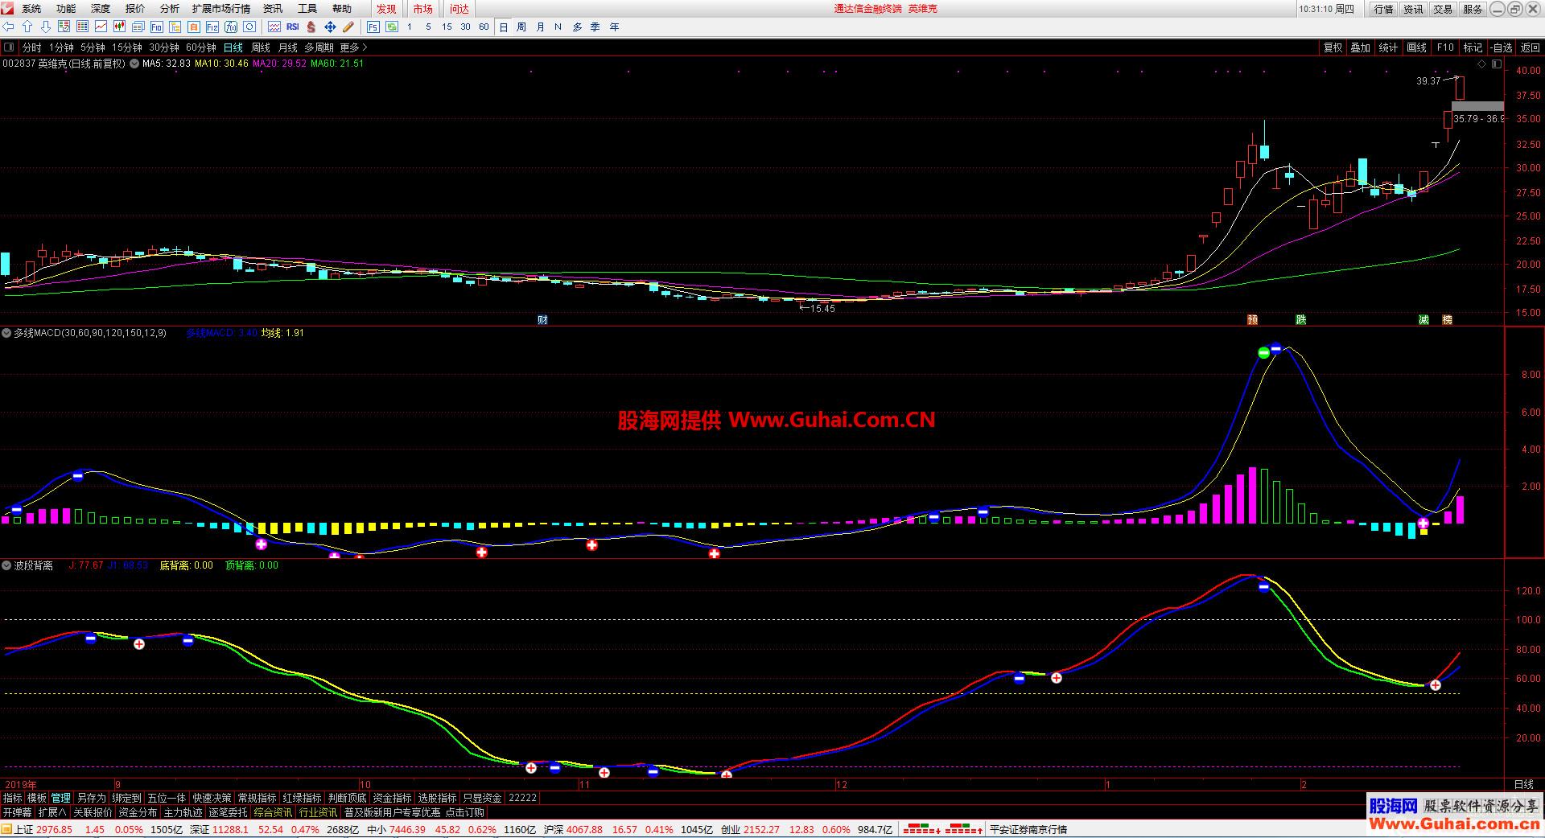The width and height of the screenshot is (1545, 838).
Task: Click the 返回 return button
Action: (1530, 48)
